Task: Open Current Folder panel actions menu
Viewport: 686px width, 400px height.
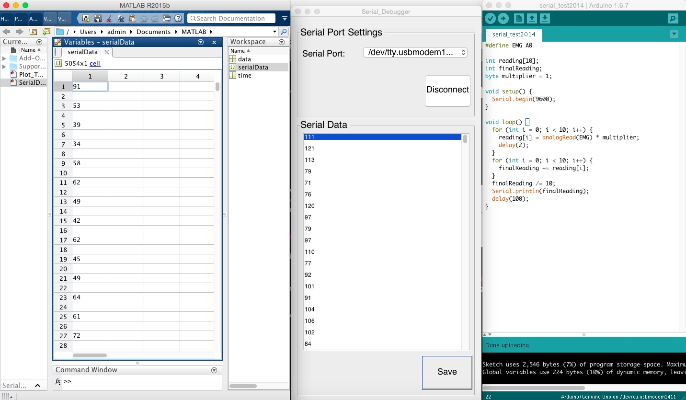Action: click(x=39, y=42)
